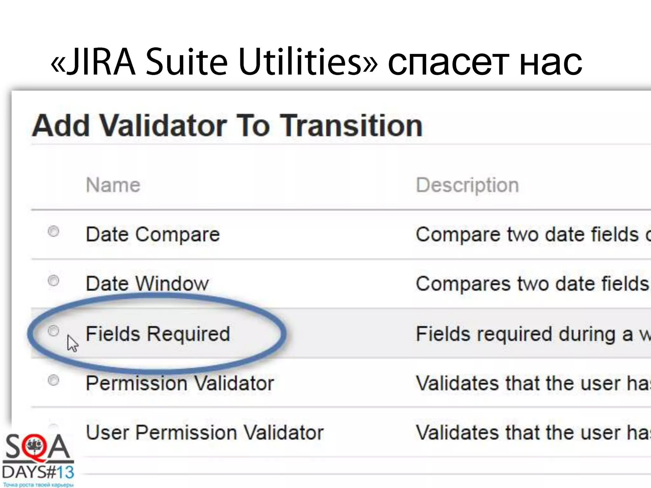The height and width of the screenshot is (488, 651).
Task: Select the User Permission Validator radio button
Action: (x=53, y=427)
